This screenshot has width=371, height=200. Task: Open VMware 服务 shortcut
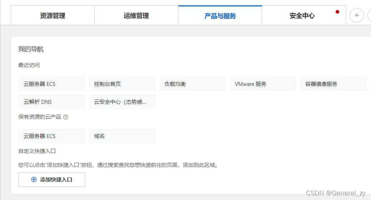263,84
